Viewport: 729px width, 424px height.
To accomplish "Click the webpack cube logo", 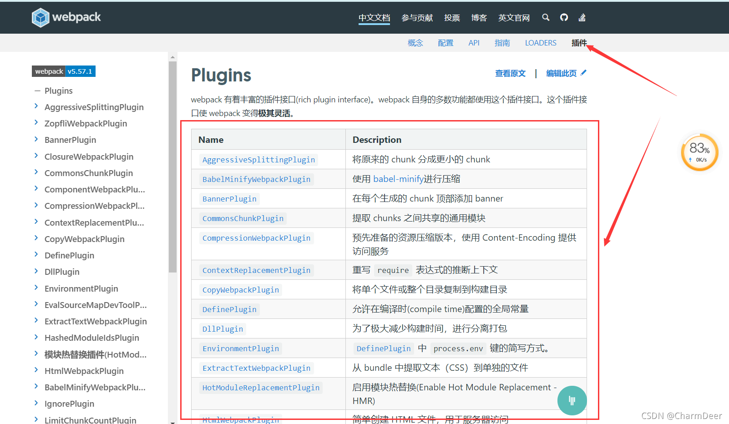I will coord(40,18).
